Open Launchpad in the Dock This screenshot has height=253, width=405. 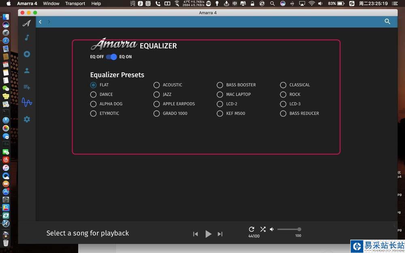(6, 33)
